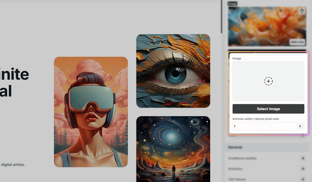Click the 'Image' label in the popup

tap(237, 58)
